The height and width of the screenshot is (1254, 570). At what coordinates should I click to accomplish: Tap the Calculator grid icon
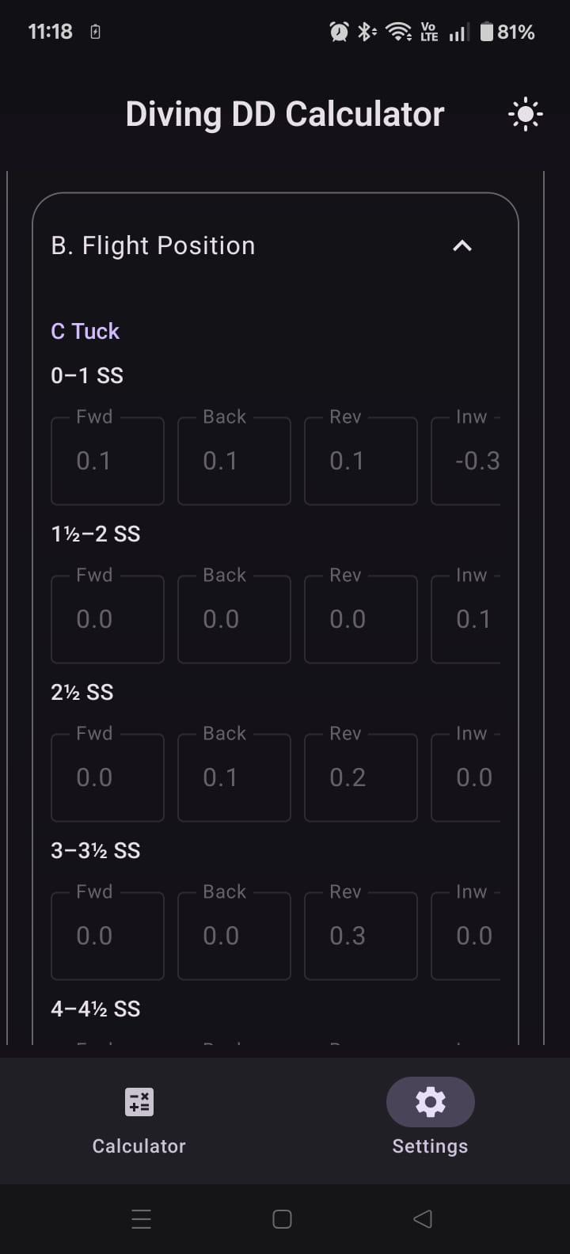pyautogui.click(x=139, y=1101)
